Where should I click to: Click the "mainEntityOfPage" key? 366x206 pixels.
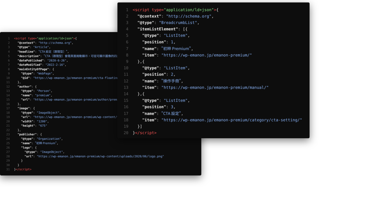(33, 69)
